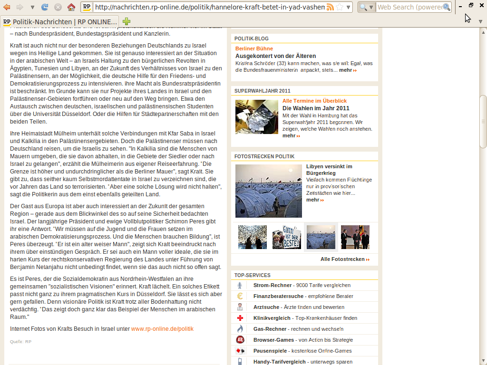Click the Arztsuche doctor icon
Screen dimensions: 487x365
[240, 307]
